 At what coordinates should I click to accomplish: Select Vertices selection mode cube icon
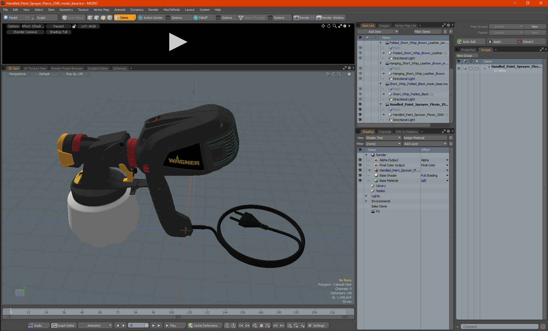tap(90, 18)
